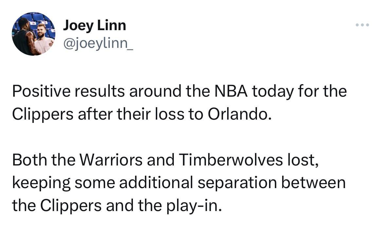Image resolution: width=383 pixels, height=232 pixels.
Task: Click the @joeylinn_ handle
Action: 98,44
